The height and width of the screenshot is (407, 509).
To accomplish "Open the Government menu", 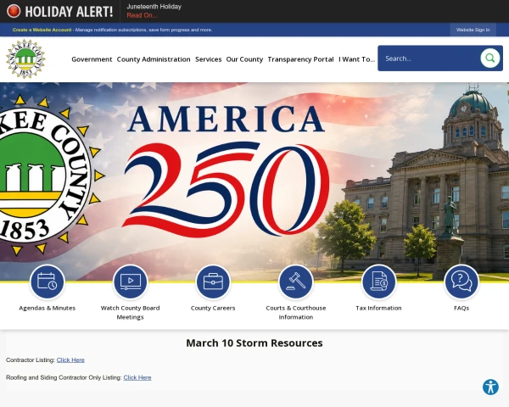I will 92,59.
